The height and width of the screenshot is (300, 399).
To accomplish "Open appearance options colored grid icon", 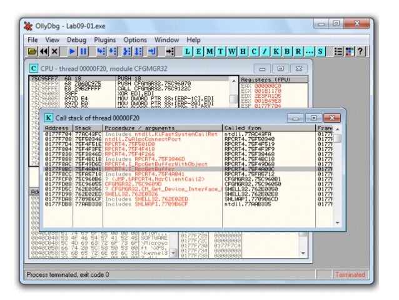I will pos(350,51).
